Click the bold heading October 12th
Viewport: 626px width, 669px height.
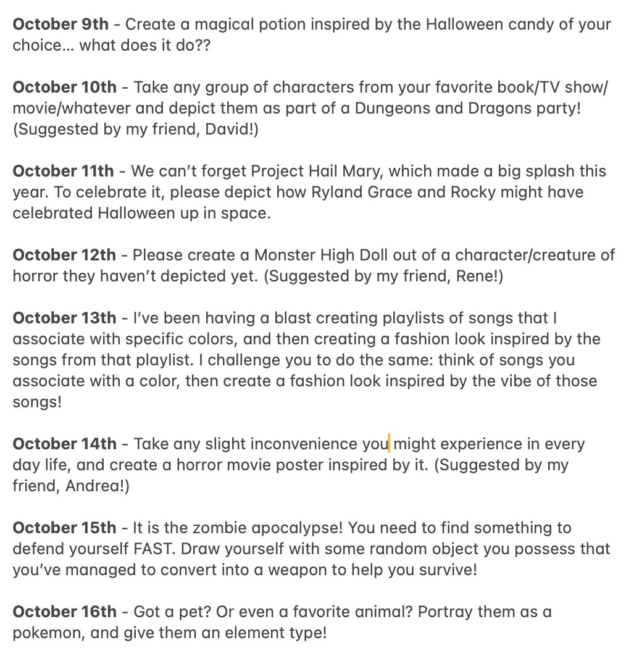(x=64, y=255)
